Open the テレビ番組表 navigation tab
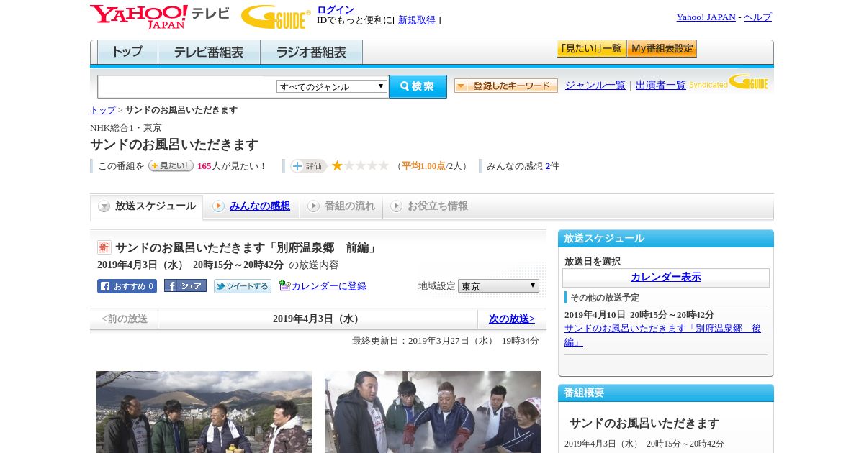This screenshot has width=864, height=453. click(209, 52)
